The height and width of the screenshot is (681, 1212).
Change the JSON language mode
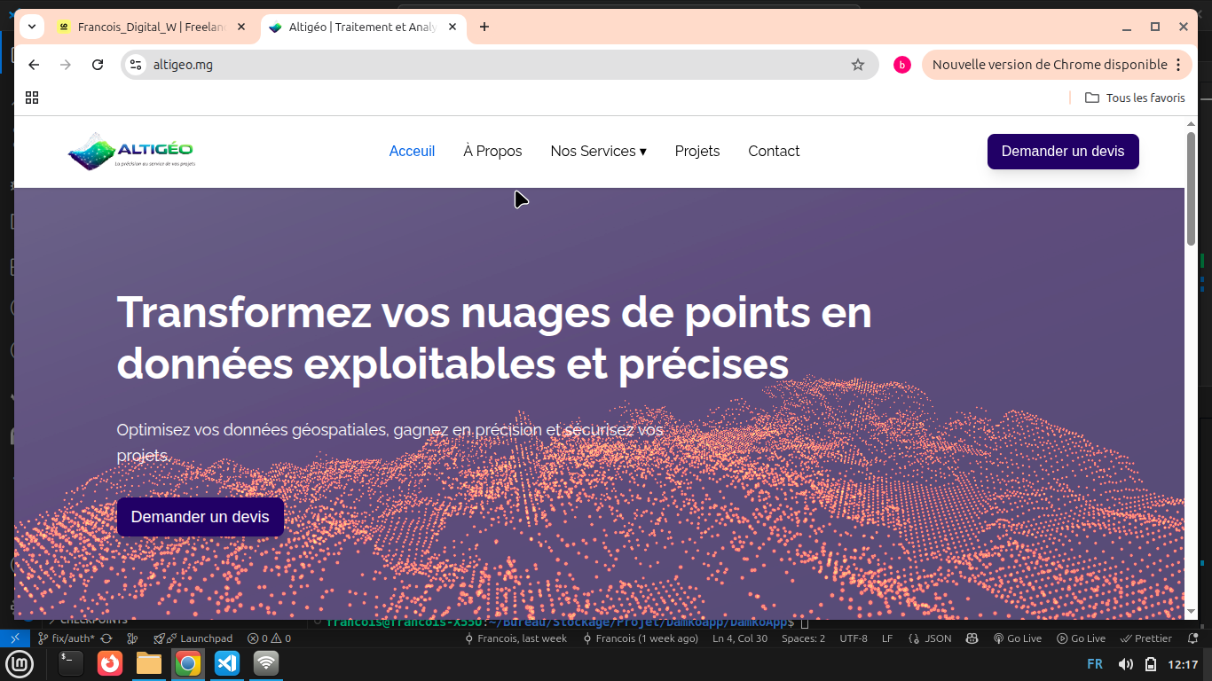click(930, 638)
